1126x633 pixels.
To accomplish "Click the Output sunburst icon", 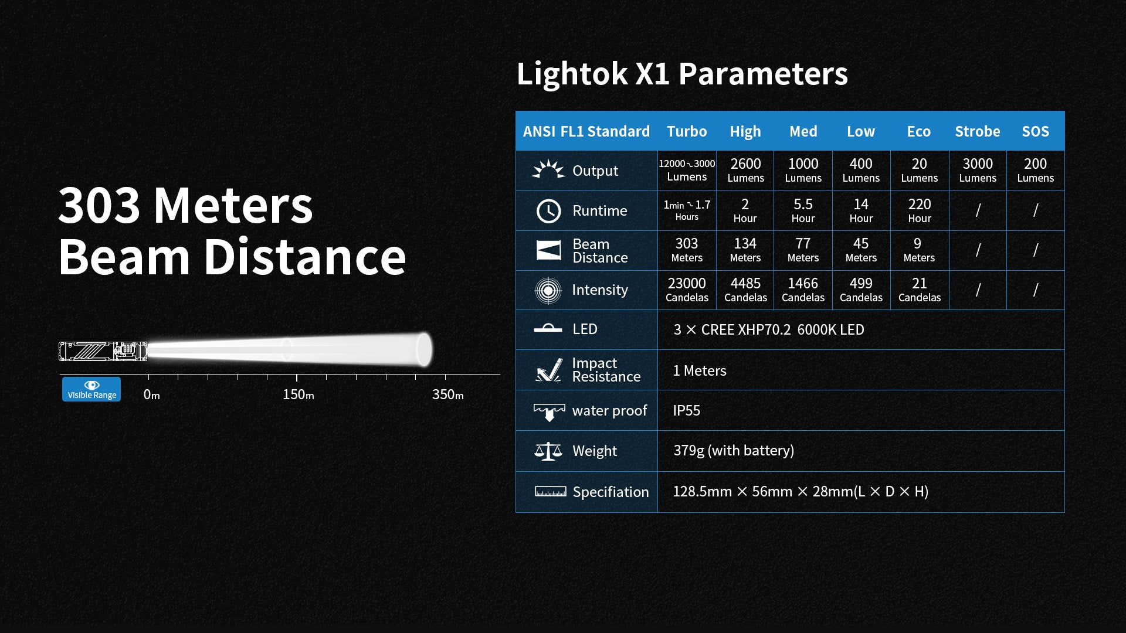I will tap(548, 171).
